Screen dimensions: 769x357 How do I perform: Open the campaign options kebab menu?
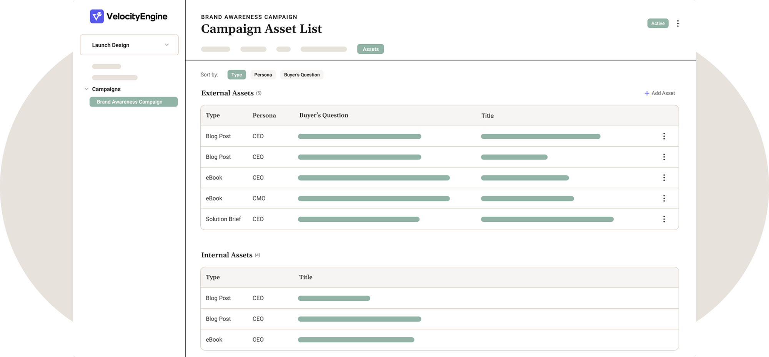click(x=678, y=23)
